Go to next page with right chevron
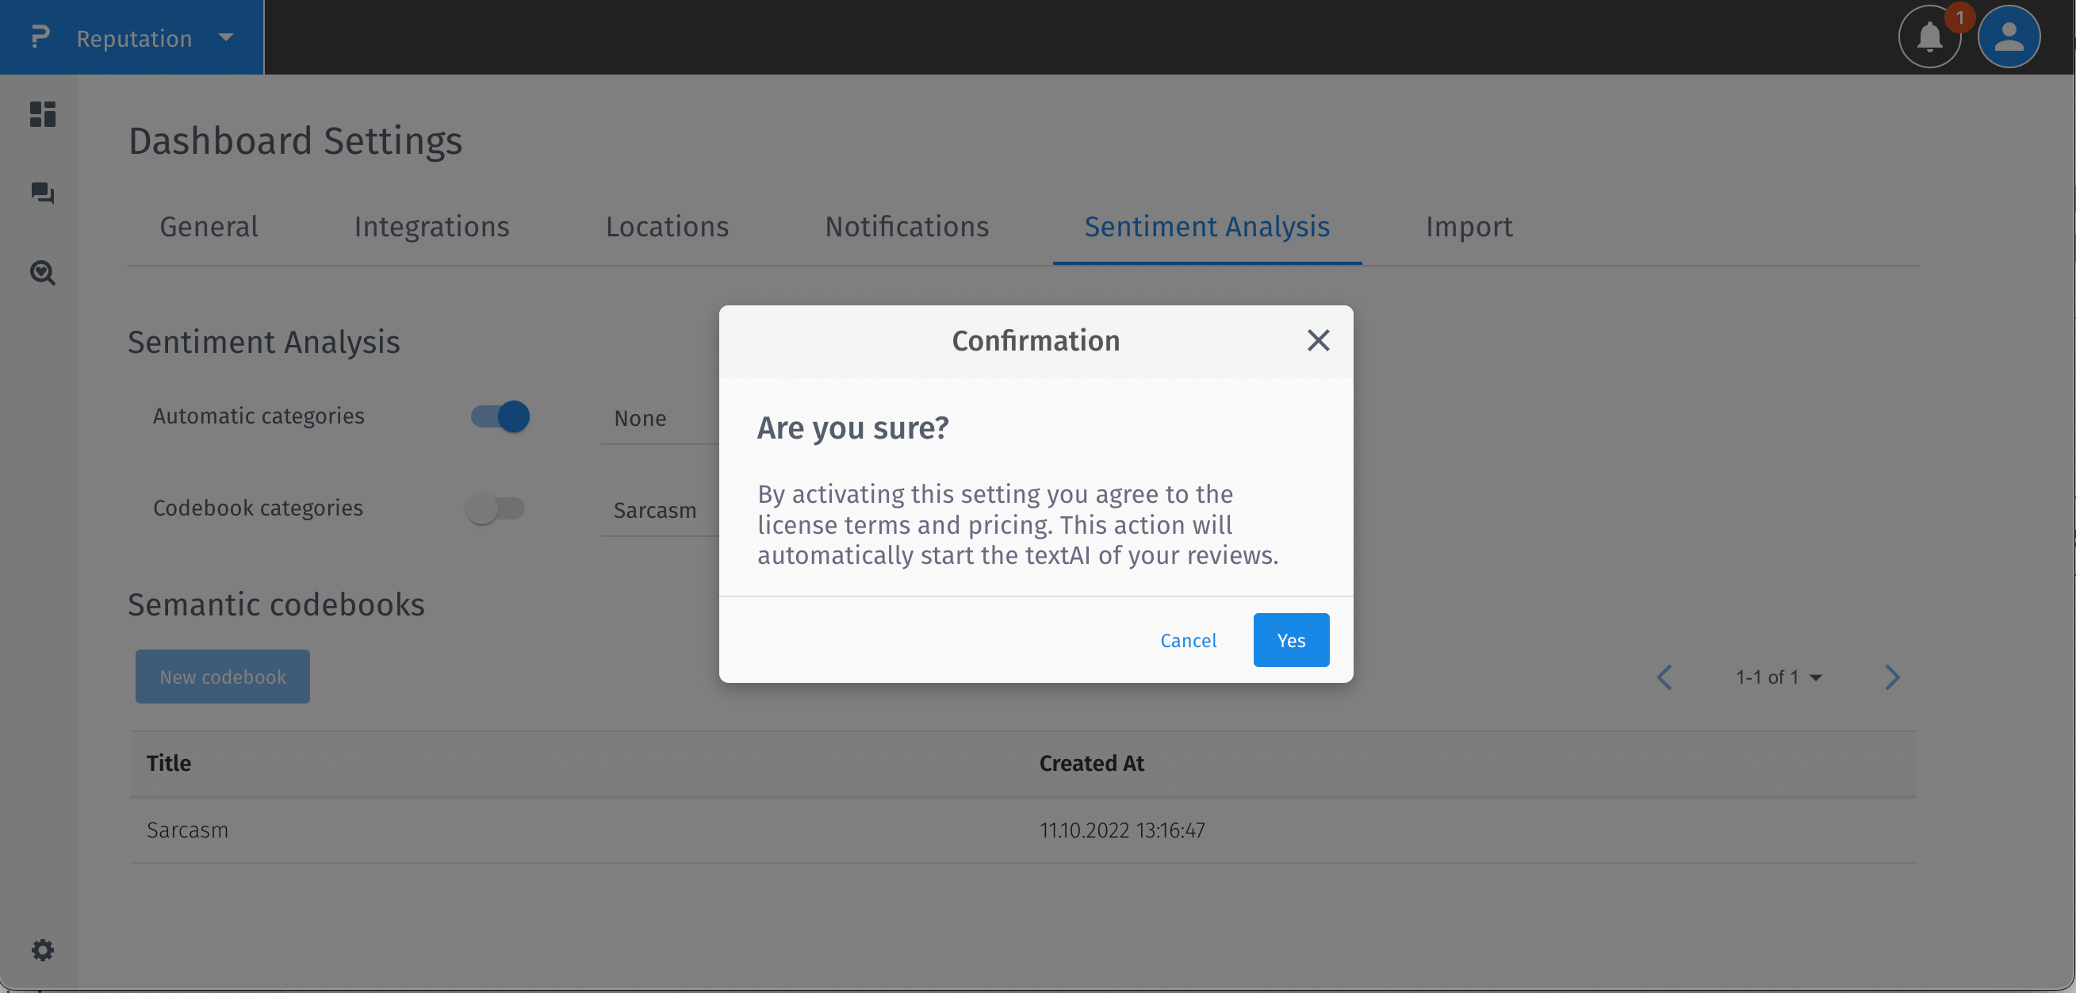This screenshot has width=2076, height=993. (1892, 677)
